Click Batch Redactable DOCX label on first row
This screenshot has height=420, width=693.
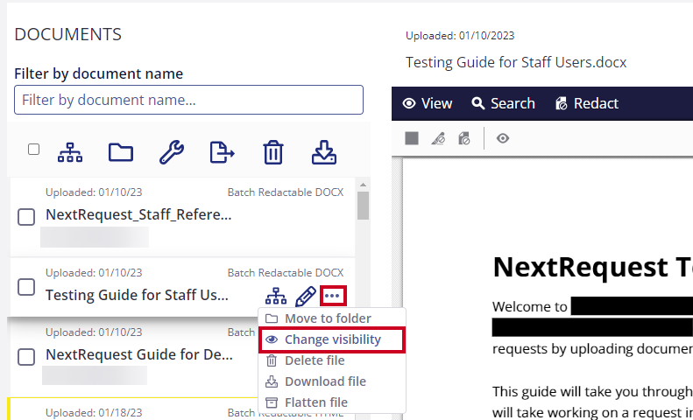click(286, 192)
